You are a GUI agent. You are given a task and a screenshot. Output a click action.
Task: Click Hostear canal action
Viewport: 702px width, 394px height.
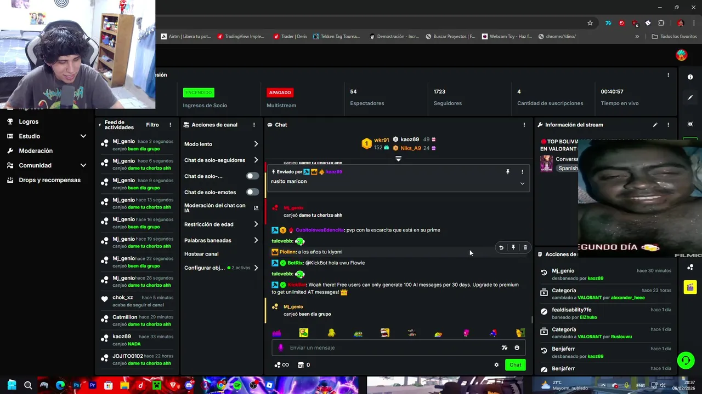coord(201,254)
